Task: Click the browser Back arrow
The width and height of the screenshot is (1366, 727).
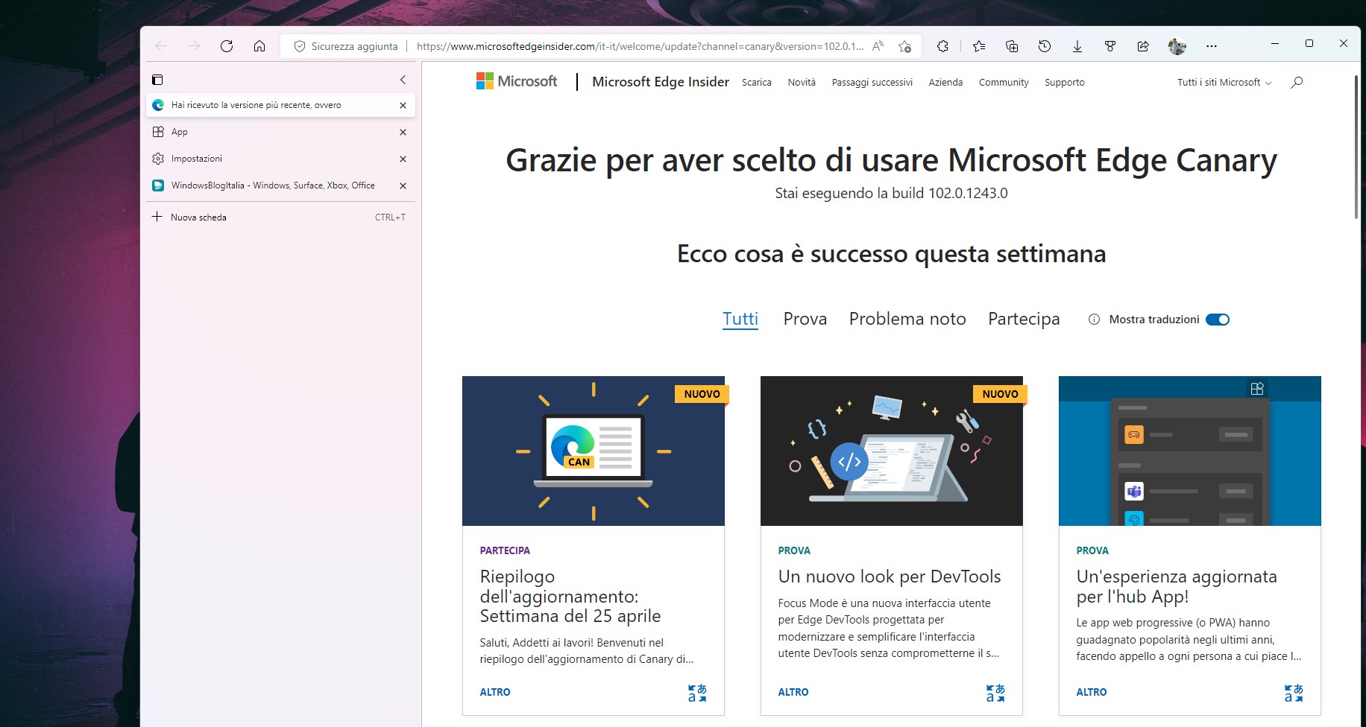Action: coord(161,46)
